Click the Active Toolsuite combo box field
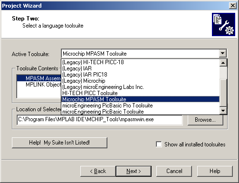Screen dimensions: 239x183 click(x=140, y=54)
